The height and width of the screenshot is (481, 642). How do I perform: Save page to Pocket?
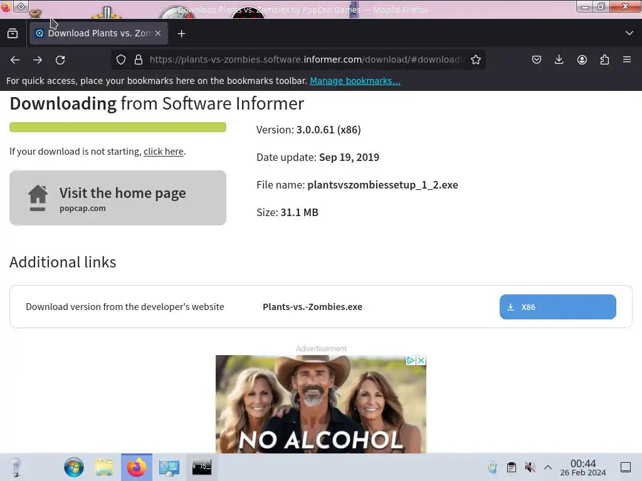[537, 59]
